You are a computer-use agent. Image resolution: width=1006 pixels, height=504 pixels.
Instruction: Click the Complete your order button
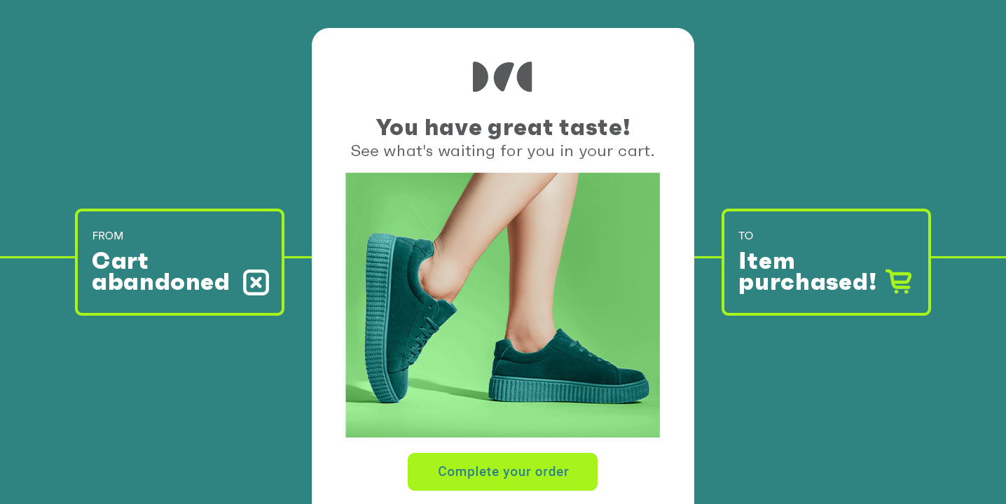[x=502, y=472]
